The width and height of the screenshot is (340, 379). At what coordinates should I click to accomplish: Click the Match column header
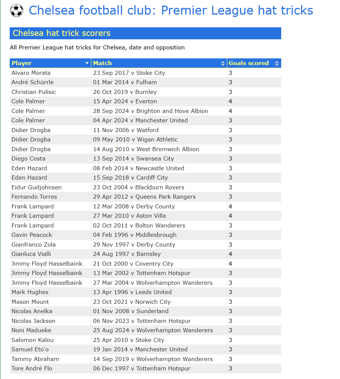coord(159,63)
